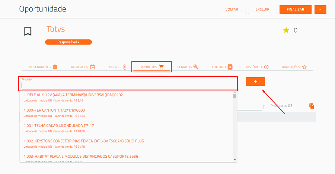
Task: Click the product list scrollbar up arrow
Action: (235, 92)
